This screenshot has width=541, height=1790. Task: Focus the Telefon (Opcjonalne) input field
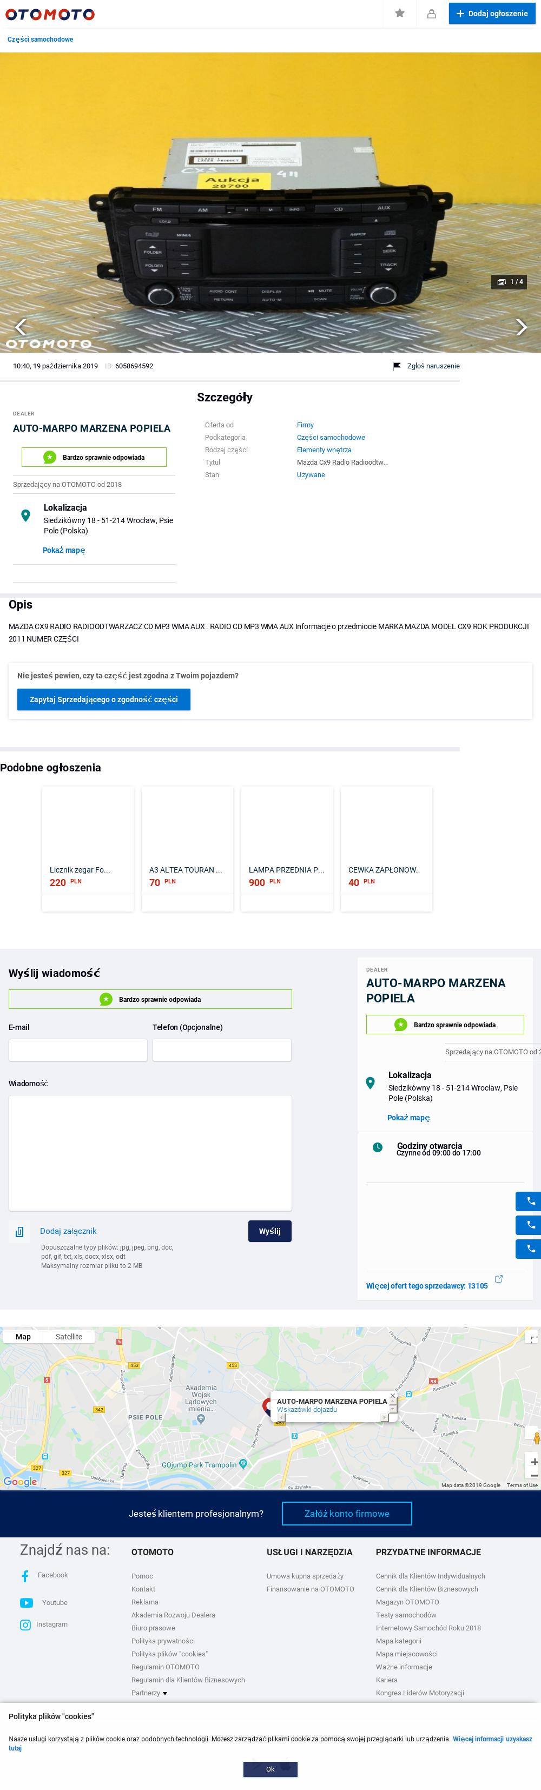[x=222, y=1050]
